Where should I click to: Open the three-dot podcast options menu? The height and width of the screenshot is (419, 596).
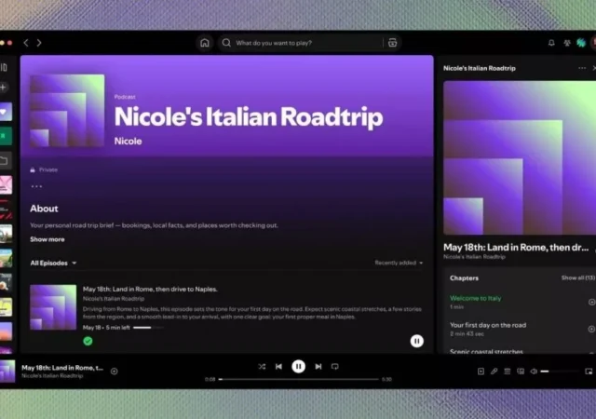pyautogui.click(x=36, y=186)
